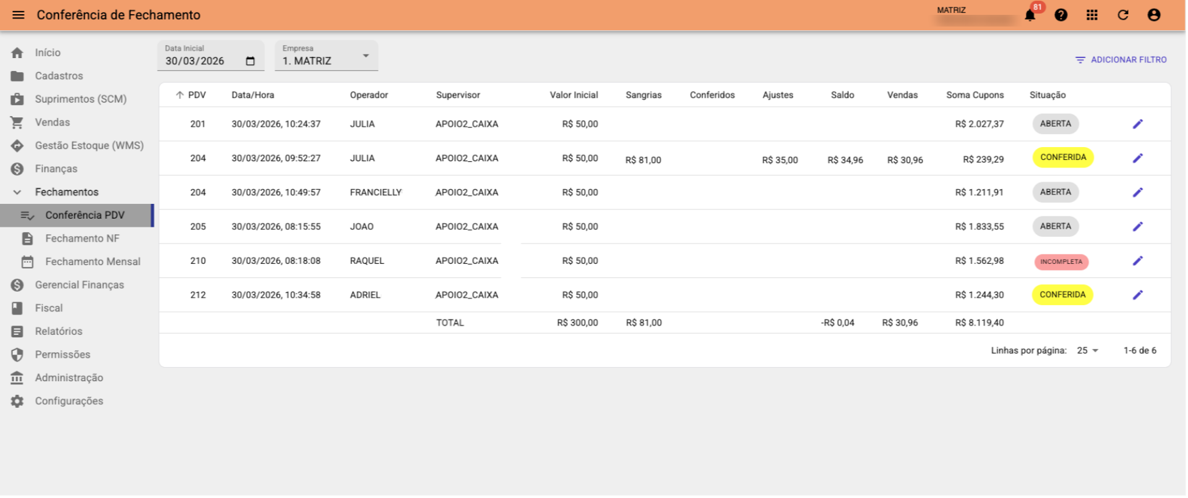Image resolution: width=1188 pixels, height=498 pixels.
Task: Edit the JOAO row pencil icon
Action: coord(1137,227)
